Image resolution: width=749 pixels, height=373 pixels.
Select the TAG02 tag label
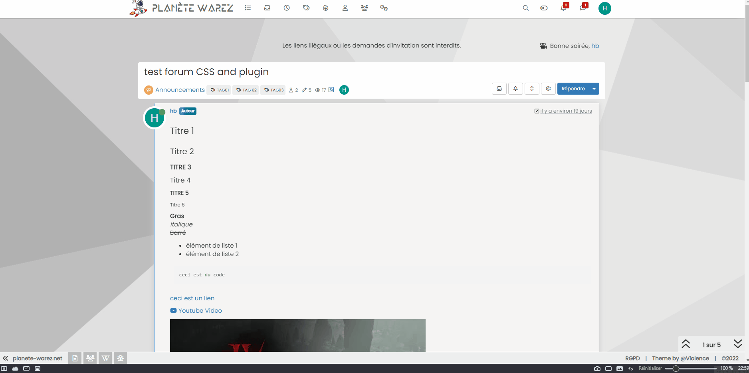tap(246, 90)
